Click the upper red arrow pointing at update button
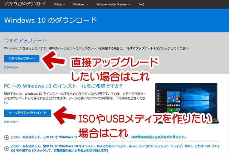229x155 pixels. (54, 59)
